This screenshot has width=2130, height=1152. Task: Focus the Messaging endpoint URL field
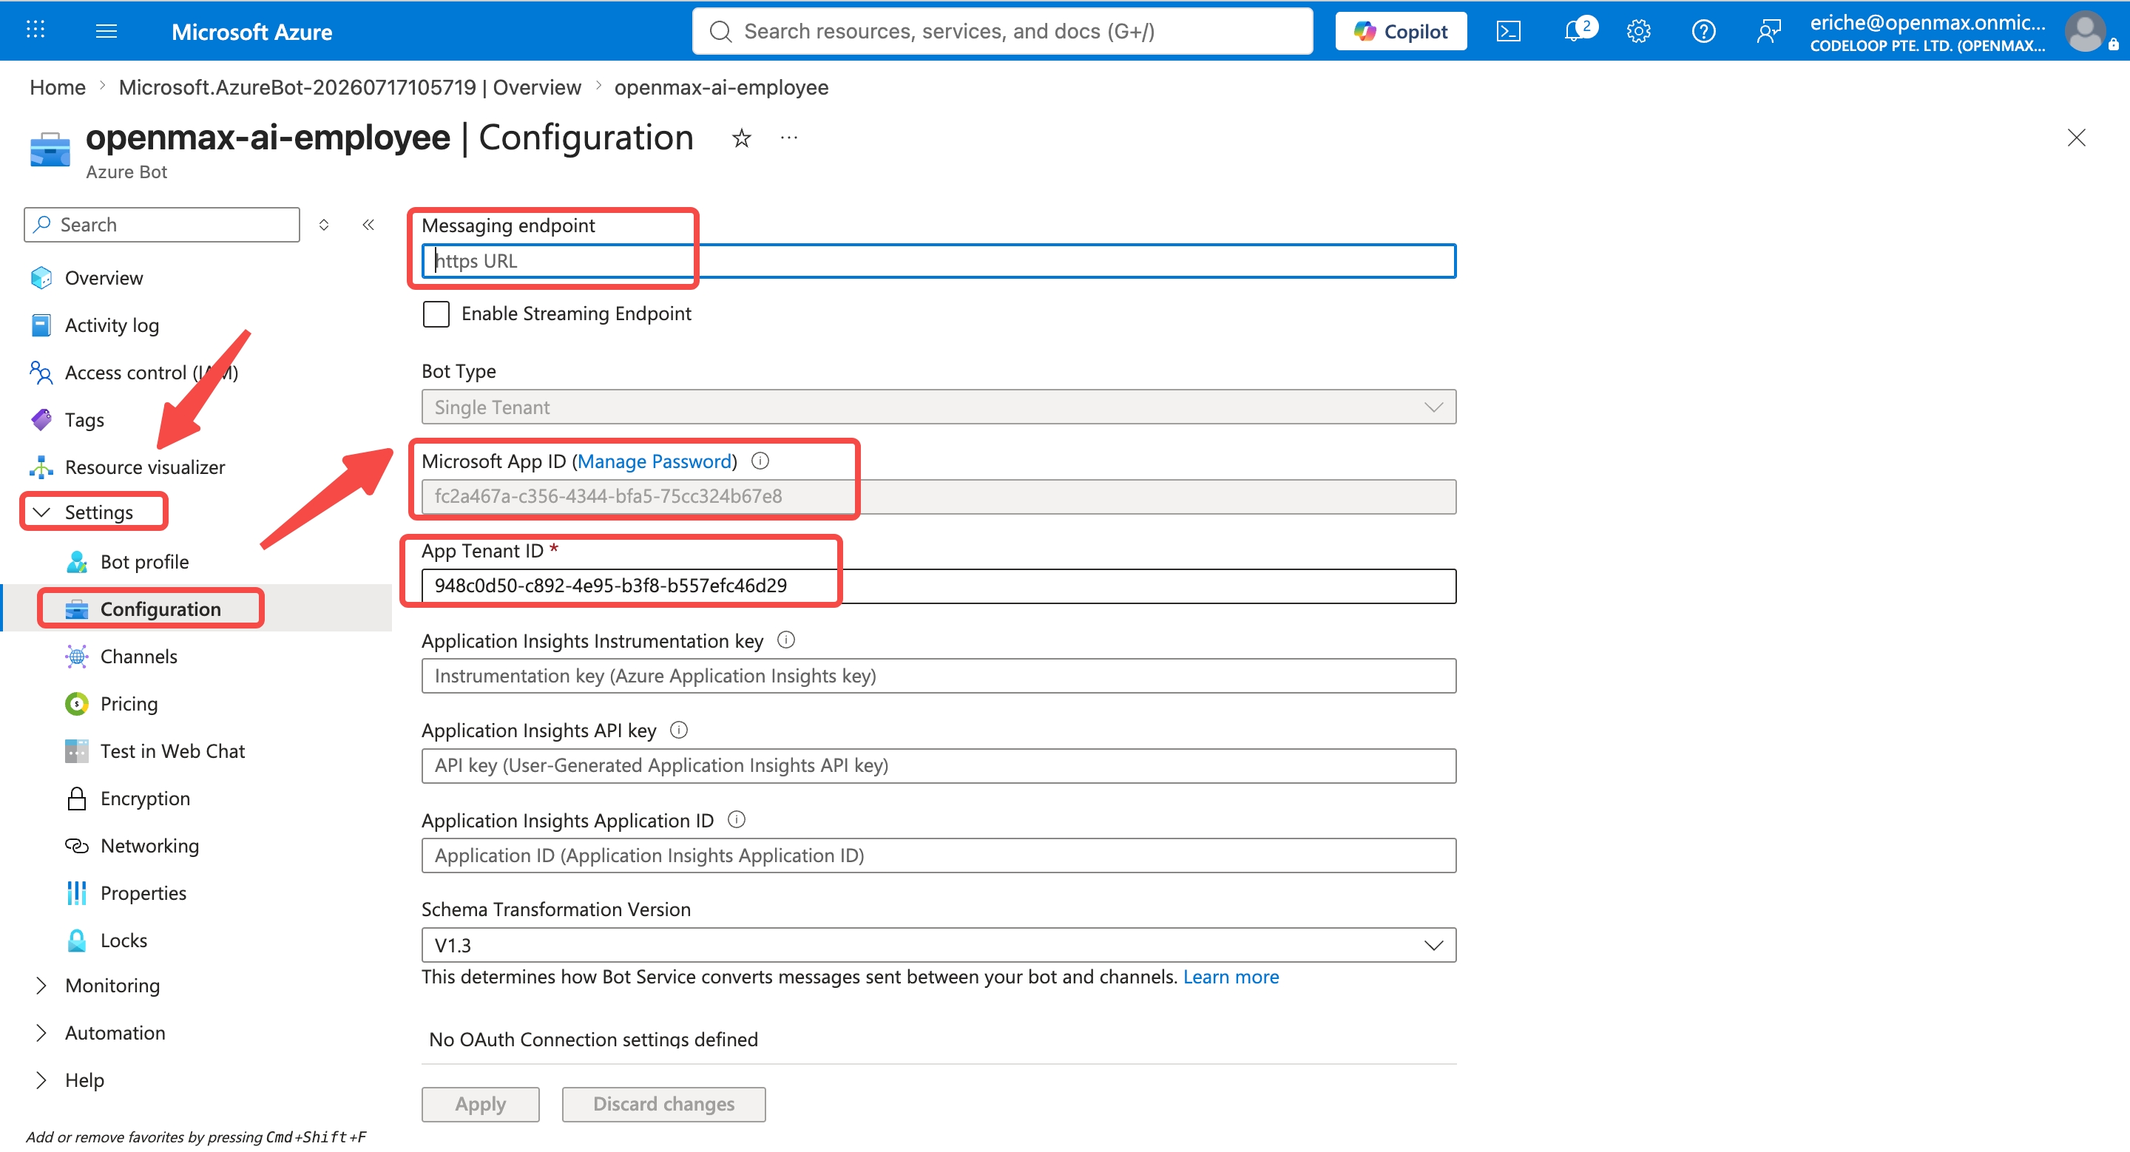click(939, 261)
